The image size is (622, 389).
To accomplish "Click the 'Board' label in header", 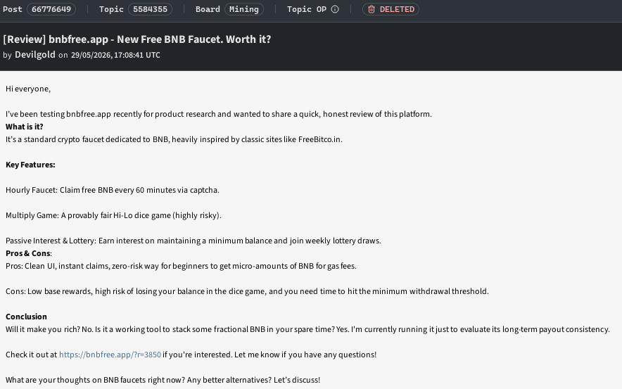I will (x=208, y=9).
